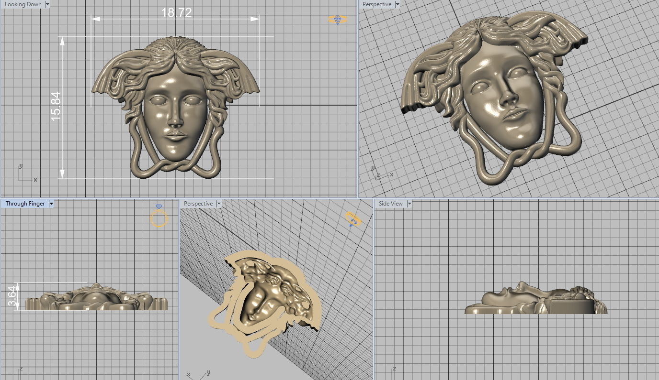Select Medusa profile in Side View viewport

pos(536,298)
